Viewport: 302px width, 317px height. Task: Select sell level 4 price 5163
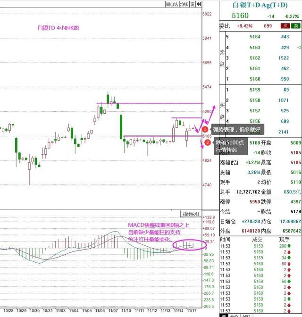(x=255, y=48)
